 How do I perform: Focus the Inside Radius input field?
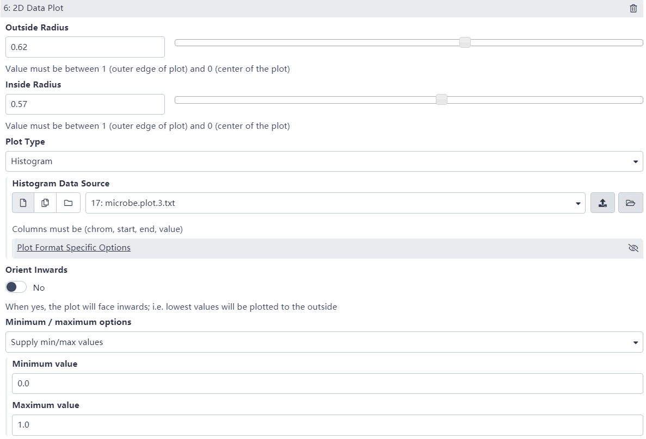[x=85, y=104]
